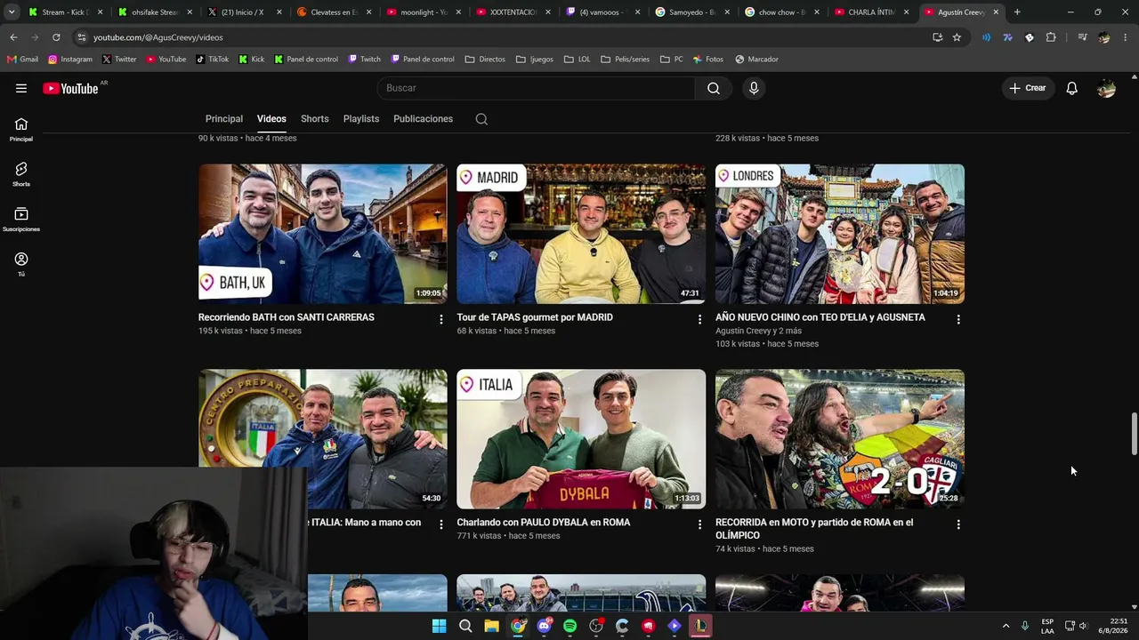Image resolution: width=1139 pixels, height=640 pixels.
Task: Open the Chrome extensions puzzle icon
Action: (1051, 37)
